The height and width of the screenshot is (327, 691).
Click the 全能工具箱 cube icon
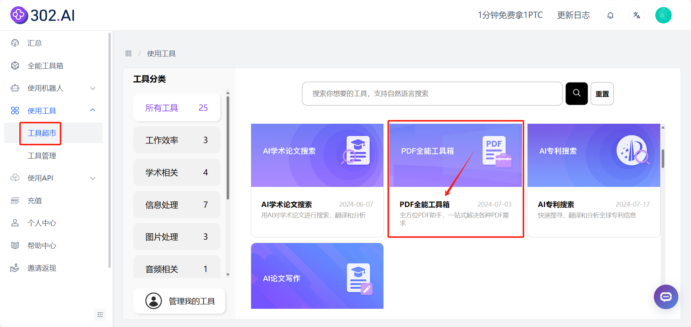click(x=15, y=66)
